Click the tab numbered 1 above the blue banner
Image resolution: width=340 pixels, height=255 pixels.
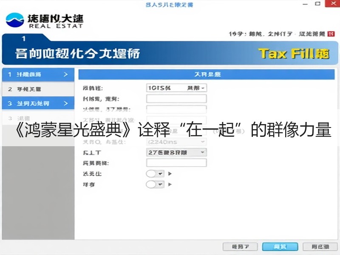click(24, 39)
